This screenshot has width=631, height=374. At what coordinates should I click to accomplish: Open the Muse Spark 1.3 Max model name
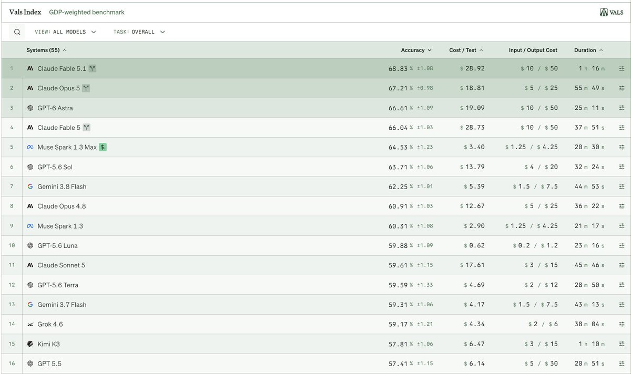tap(67, 148)
